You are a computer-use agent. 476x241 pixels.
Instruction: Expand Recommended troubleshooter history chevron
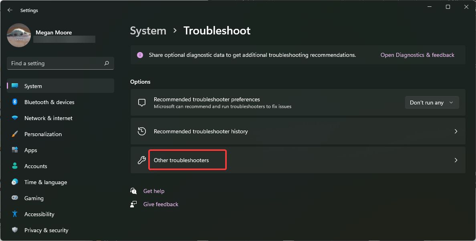(456, 131)
